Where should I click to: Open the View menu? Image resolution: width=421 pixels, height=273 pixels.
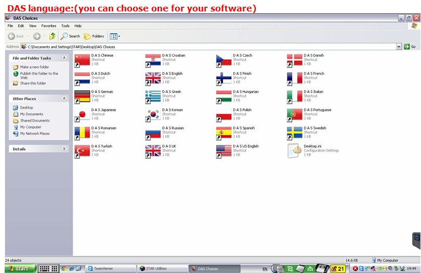33,26
